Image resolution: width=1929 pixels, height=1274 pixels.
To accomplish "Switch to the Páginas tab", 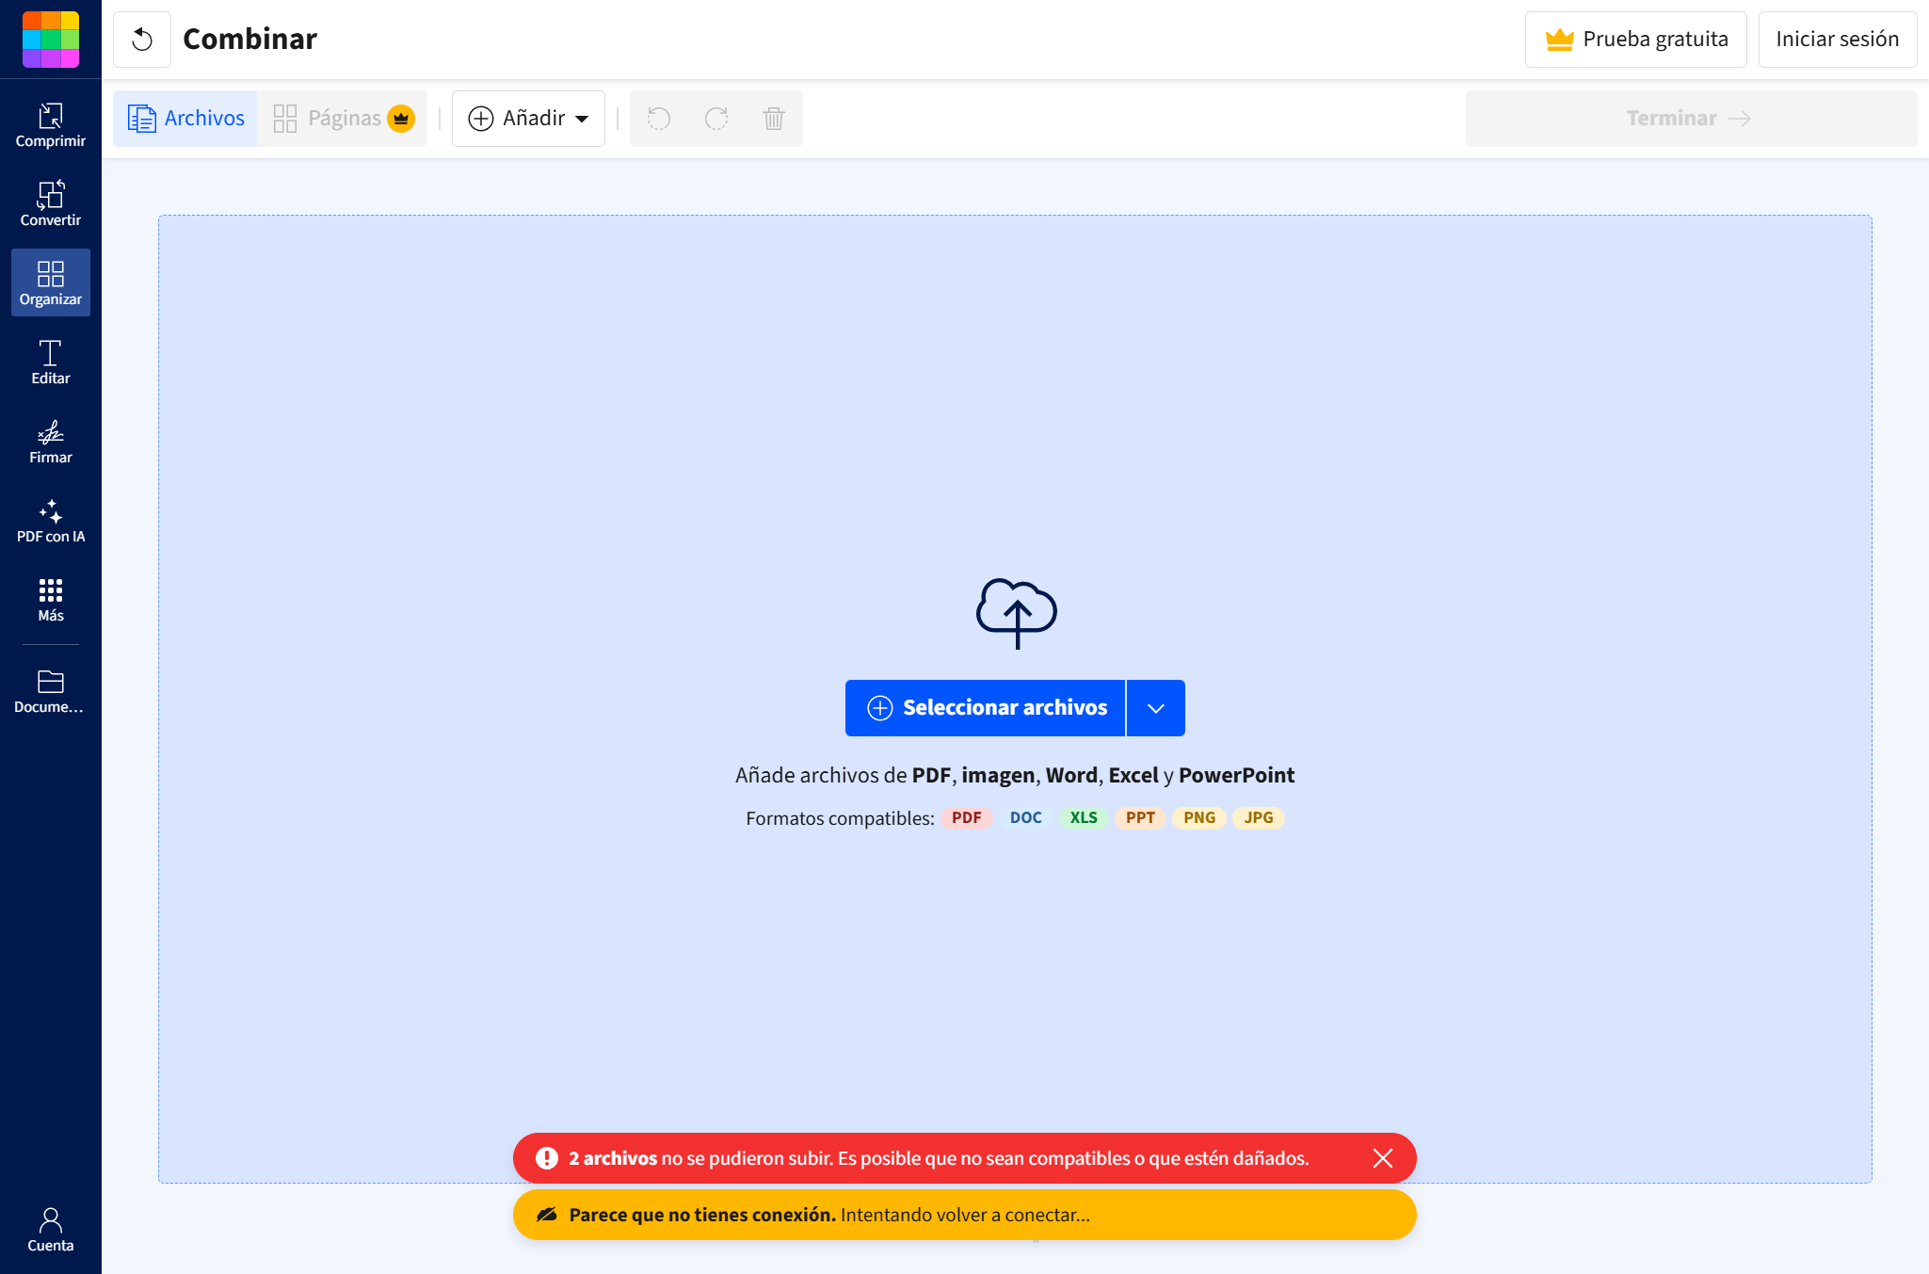I will [x=343, y=119].
